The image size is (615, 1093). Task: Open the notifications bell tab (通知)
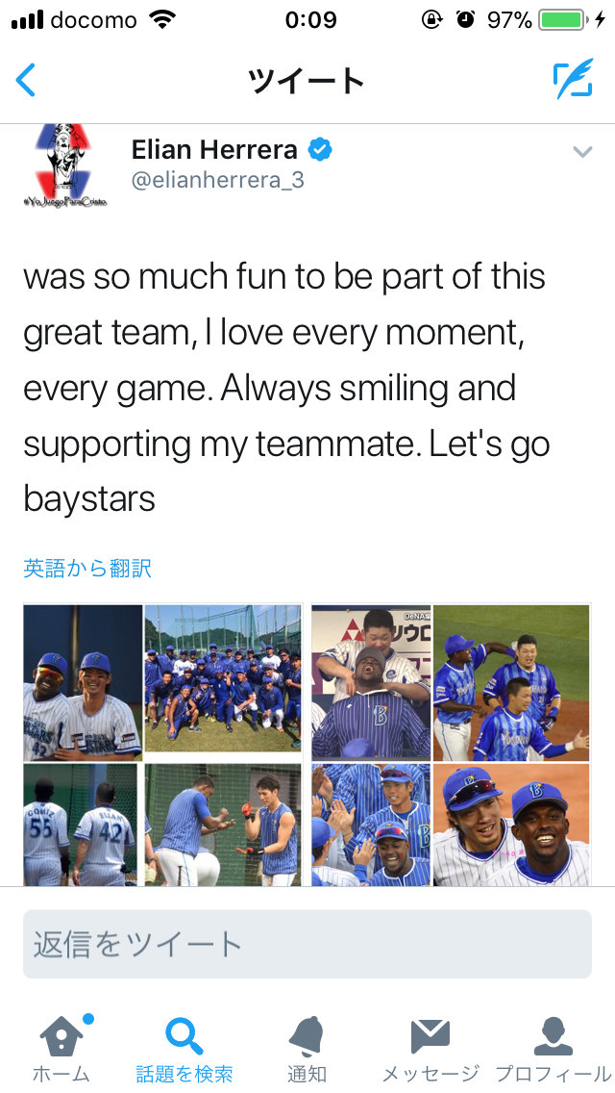pos(307,1049)
